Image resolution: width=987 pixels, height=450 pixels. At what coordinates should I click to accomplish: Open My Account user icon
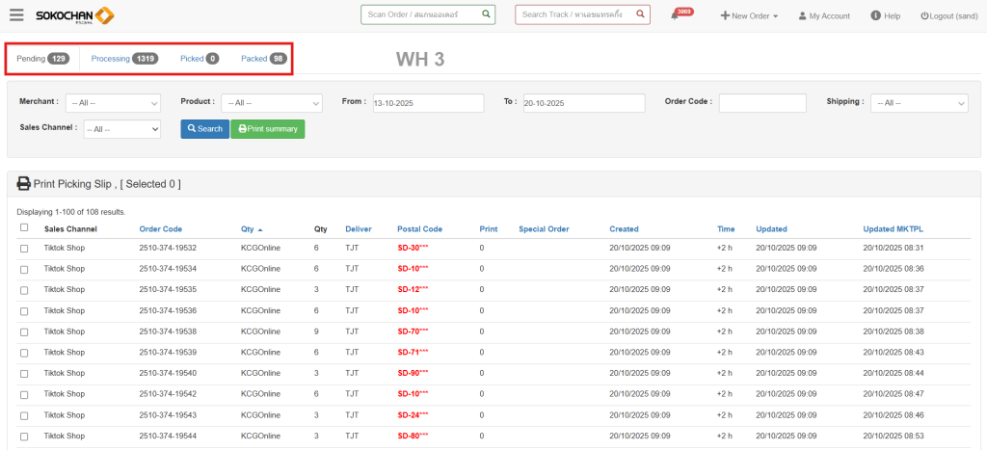pyautogui.click(x=802, y=16)
